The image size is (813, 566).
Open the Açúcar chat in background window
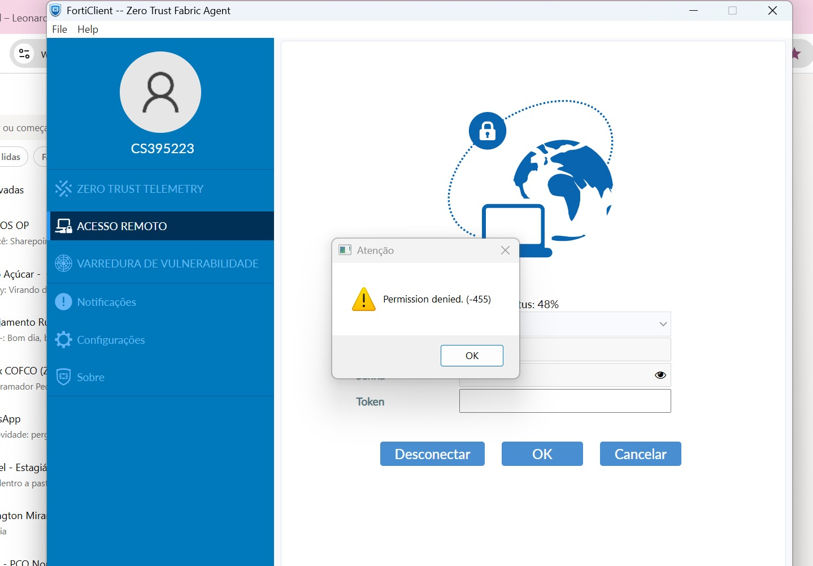(23, 282)
